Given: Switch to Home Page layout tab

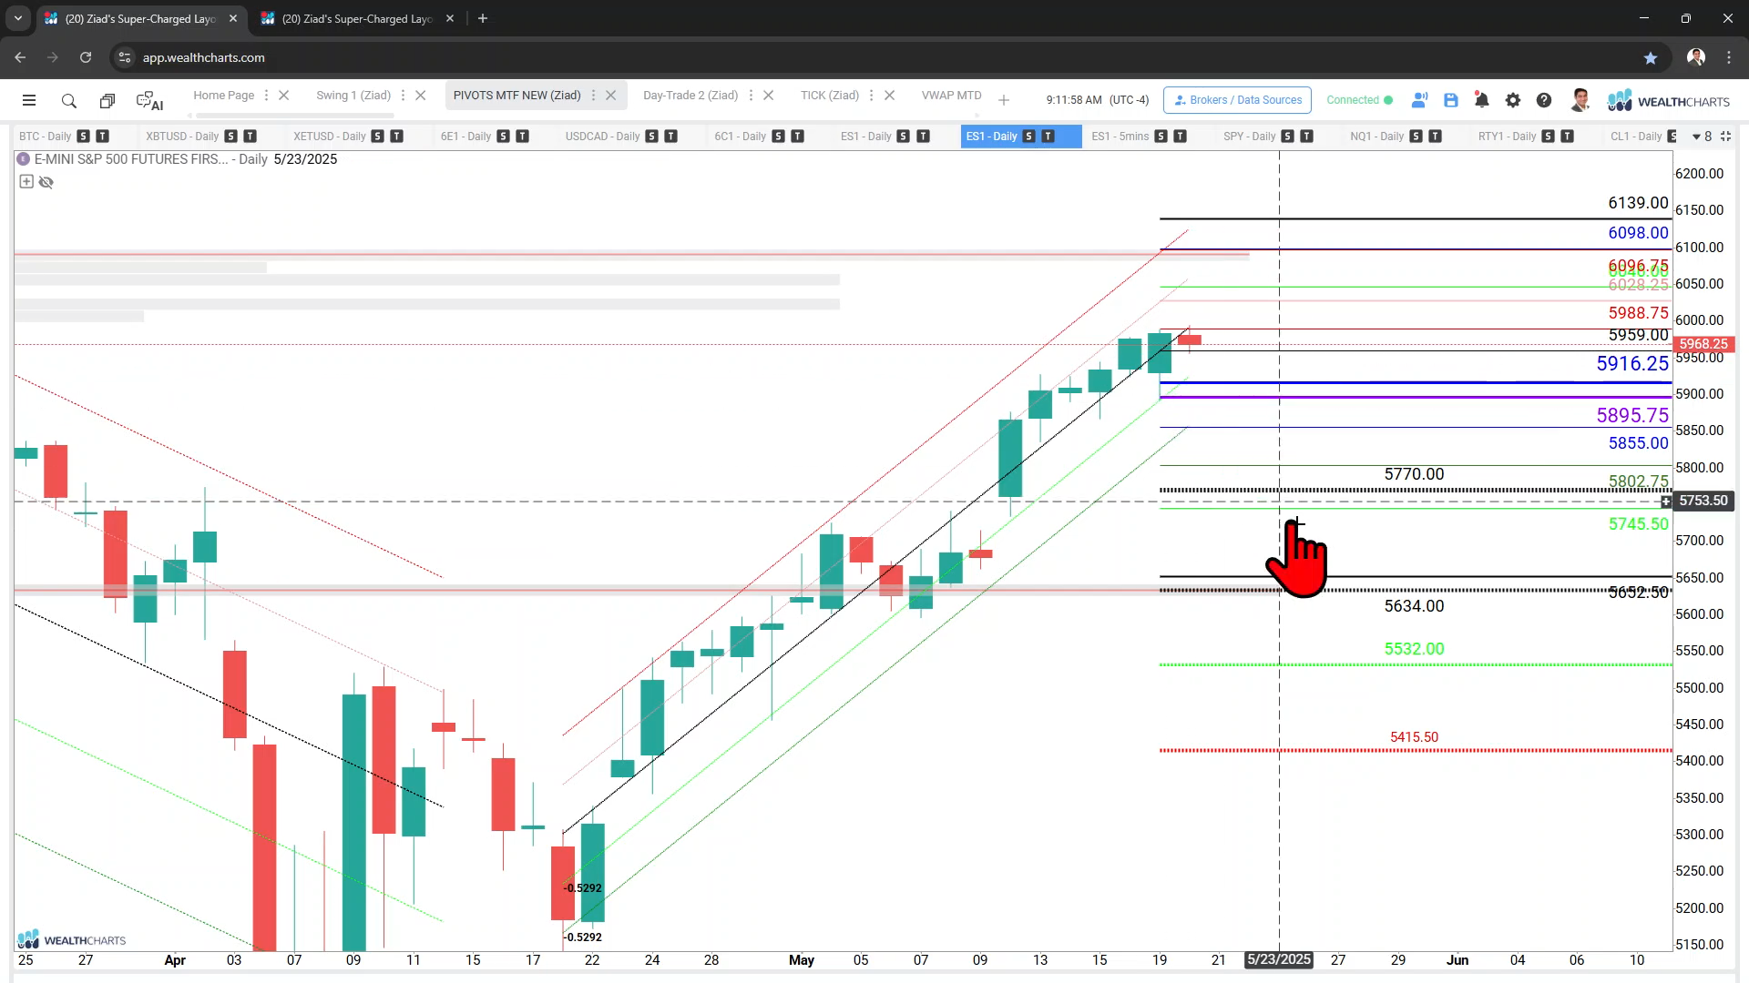Looking at the screenshot, I should click(223, 96).
